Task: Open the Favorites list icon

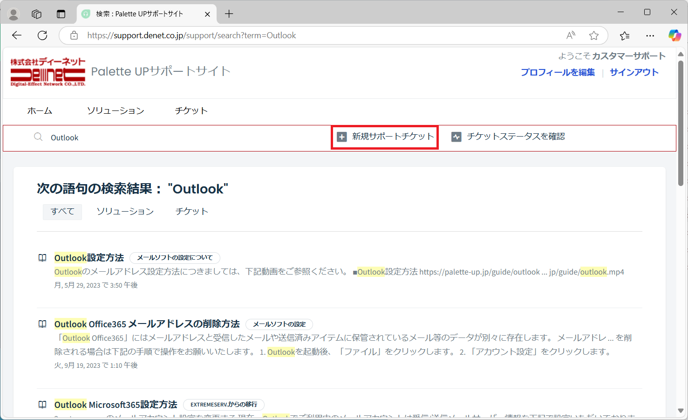Action: tap(625, 35)
